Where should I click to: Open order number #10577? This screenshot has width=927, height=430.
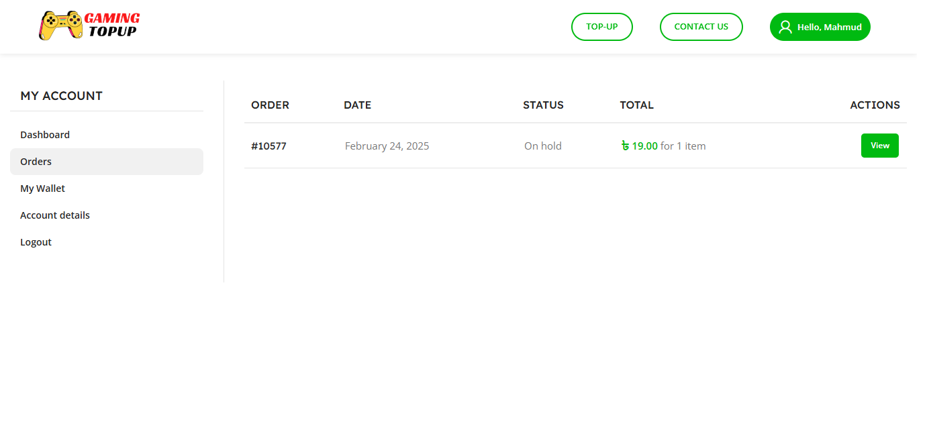click(269, 146)
